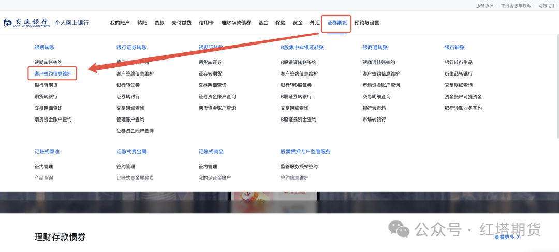Open B股证券转银行
This screenshot has height=252, width=559.
[296, 97]
